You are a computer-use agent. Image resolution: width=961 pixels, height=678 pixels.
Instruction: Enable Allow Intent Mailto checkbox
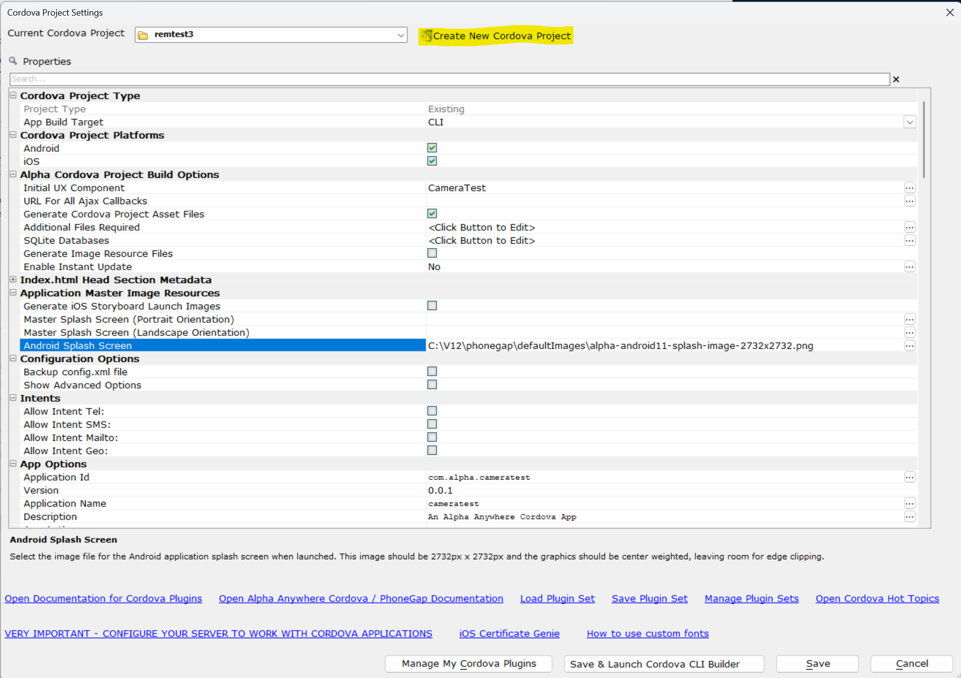coord(432,437)
